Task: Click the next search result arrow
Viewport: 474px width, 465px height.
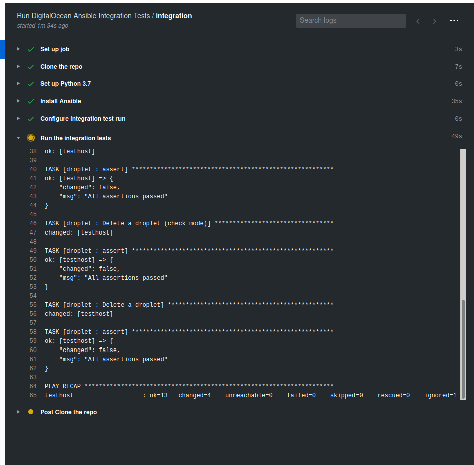Action: [x=435, y=21]
